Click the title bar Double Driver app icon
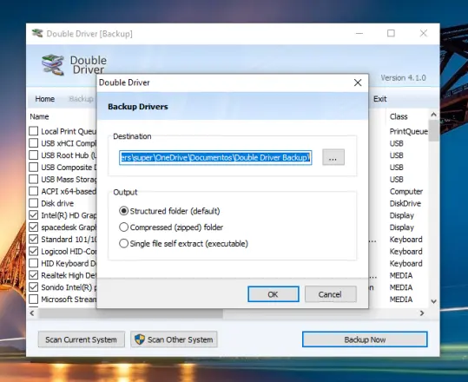Screen dimensions: 468x382 (x=37, y=33)
